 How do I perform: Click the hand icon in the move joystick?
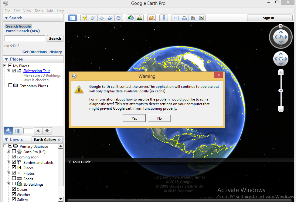coord(281,59)
